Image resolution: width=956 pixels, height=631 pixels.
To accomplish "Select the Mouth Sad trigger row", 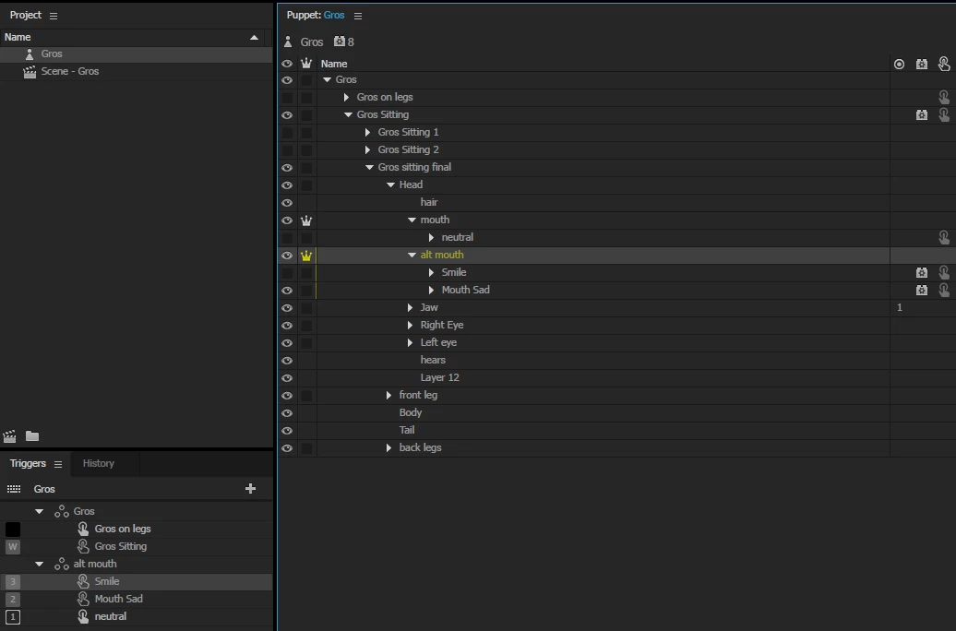I will point(137,600).
